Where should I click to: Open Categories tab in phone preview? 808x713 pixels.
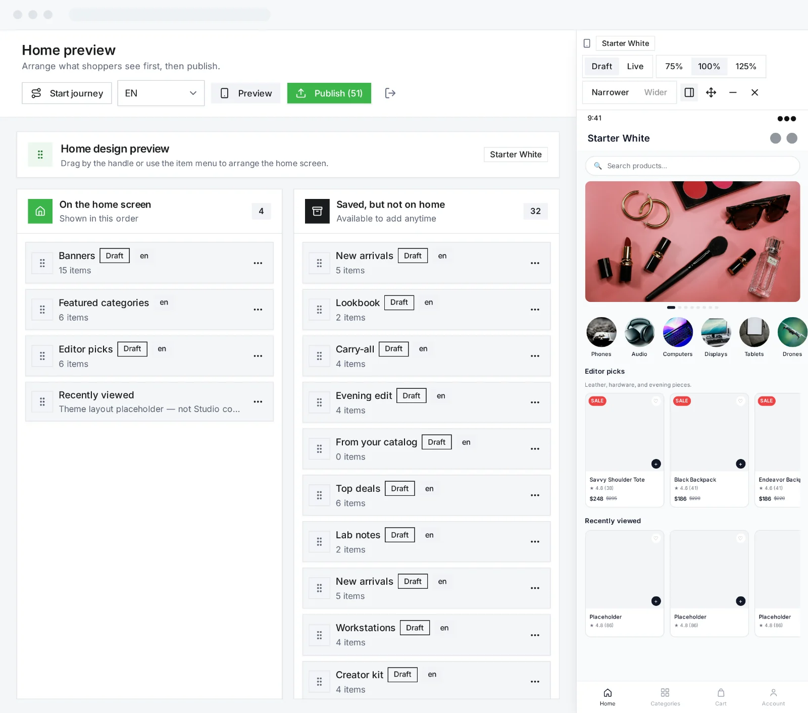pyautogui.click(x=665, y=697)
